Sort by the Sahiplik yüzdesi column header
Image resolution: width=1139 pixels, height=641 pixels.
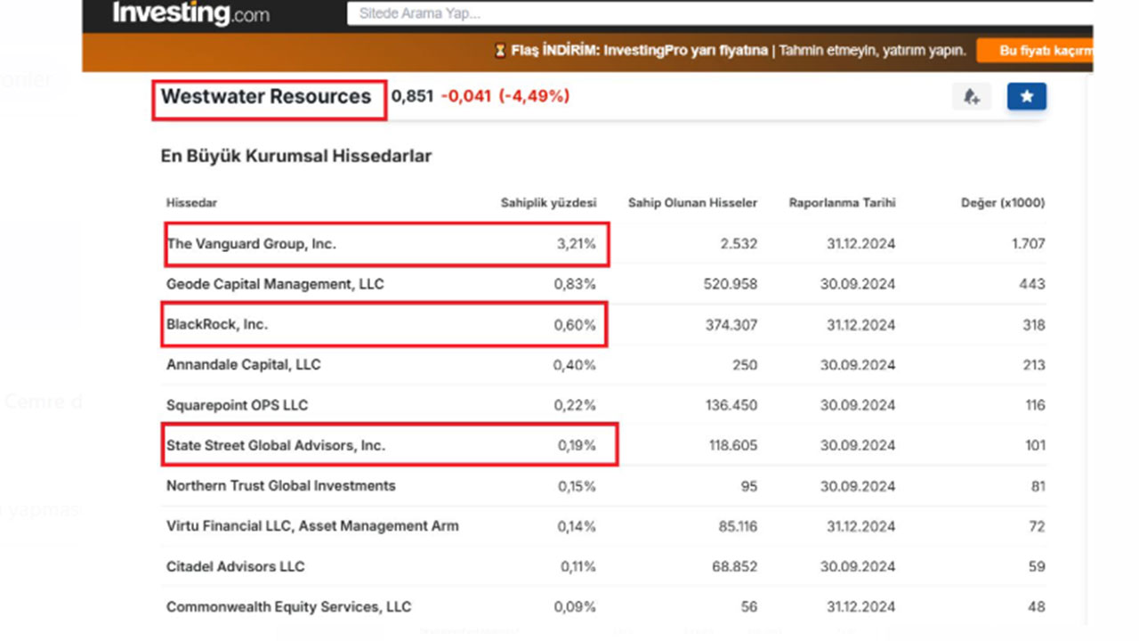click(x=548, y=203)
